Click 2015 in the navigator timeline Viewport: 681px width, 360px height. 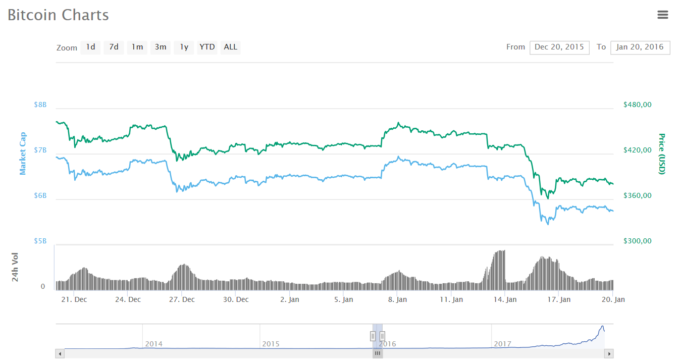271,344
